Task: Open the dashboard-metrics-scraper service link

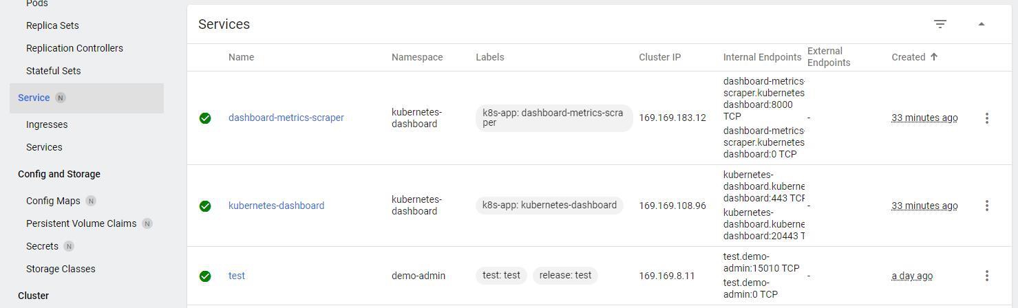Action: [286, 118]
